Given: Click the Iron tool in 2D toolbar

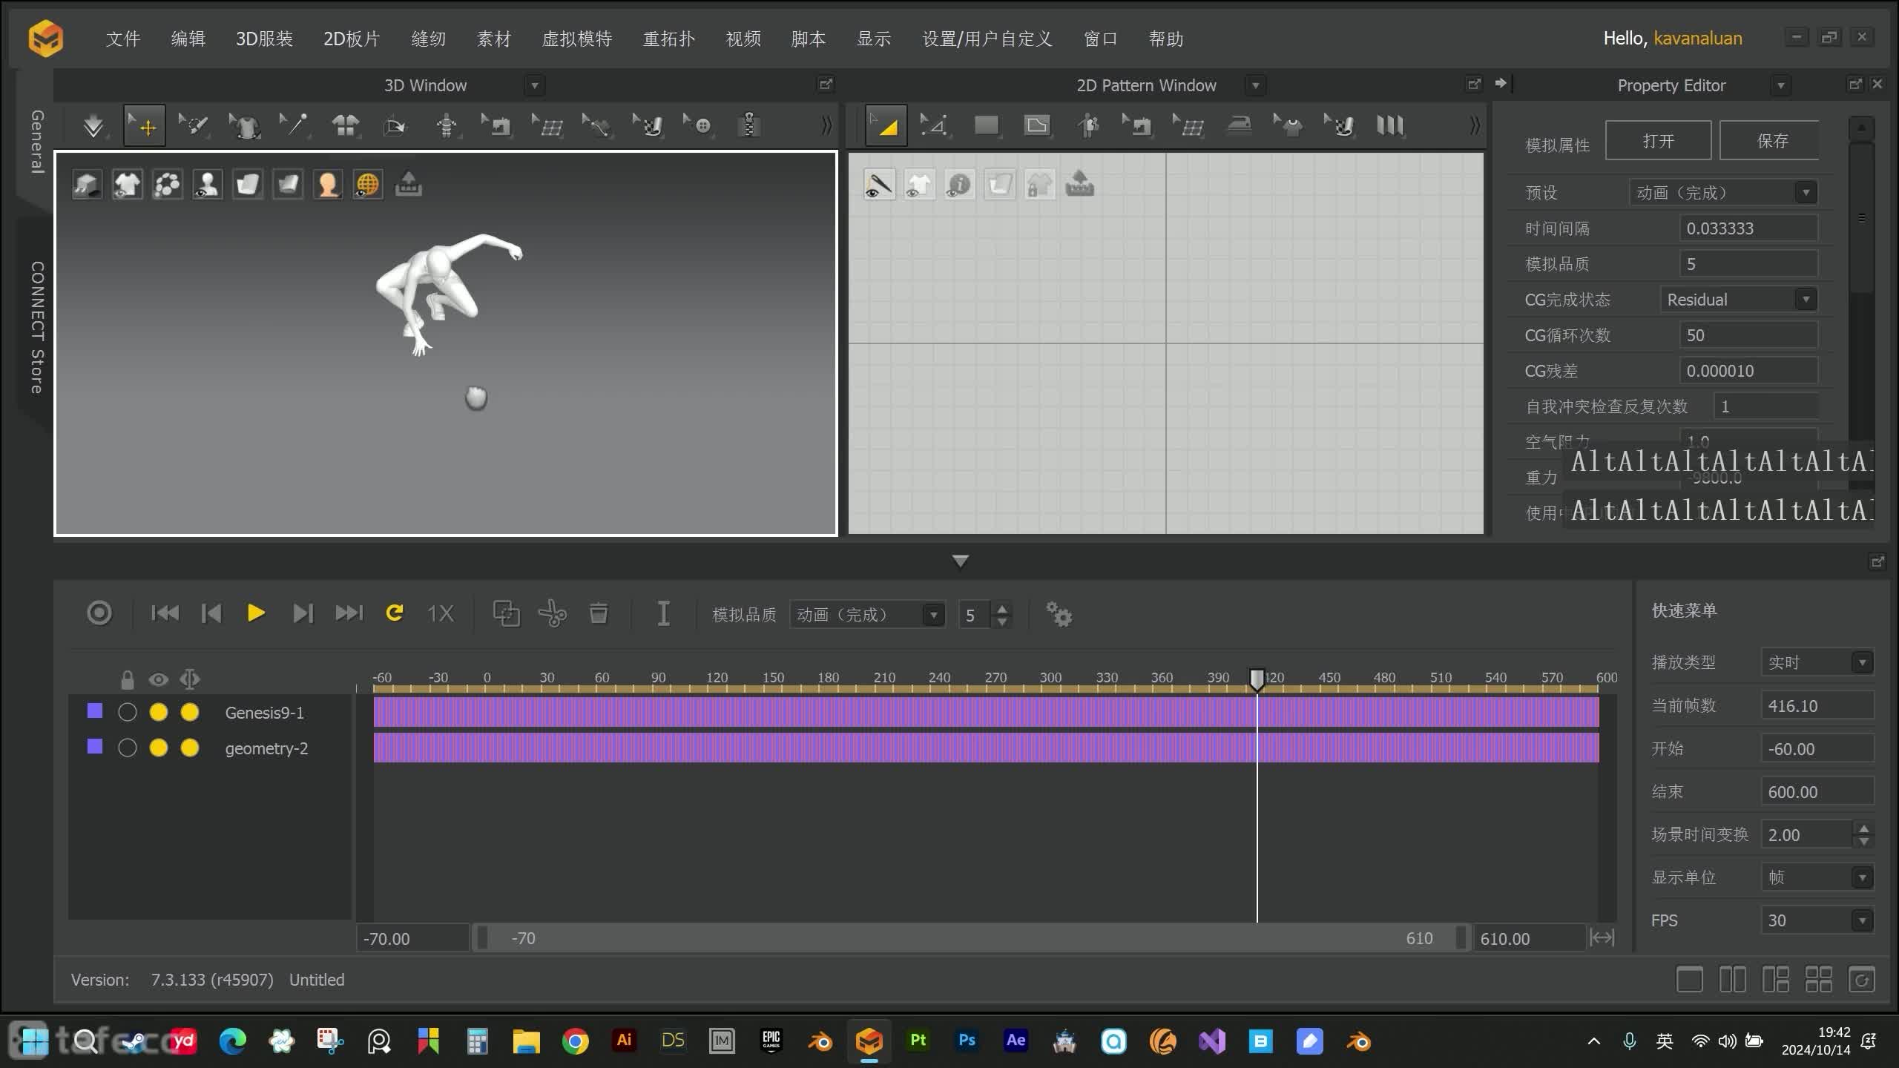Looking at the screenshot, I should tap(1239, 125).
